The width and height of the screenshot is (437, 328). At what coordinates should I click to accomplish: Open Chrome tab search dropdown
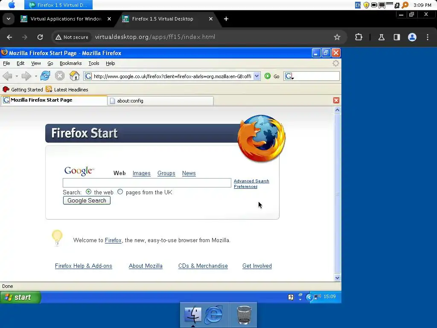click(x=9, y=19)
